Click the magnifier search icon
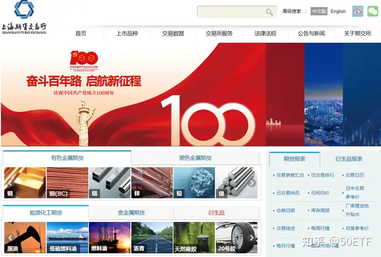The image size is (381, 257). [x=269, y=12]
